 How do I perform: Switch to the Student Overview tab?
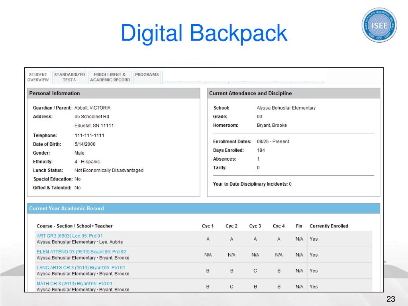tap(38, 77)
